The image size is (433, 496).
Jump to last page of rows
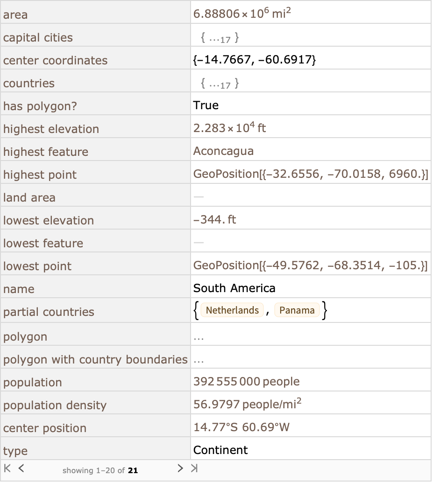(194, 468)
